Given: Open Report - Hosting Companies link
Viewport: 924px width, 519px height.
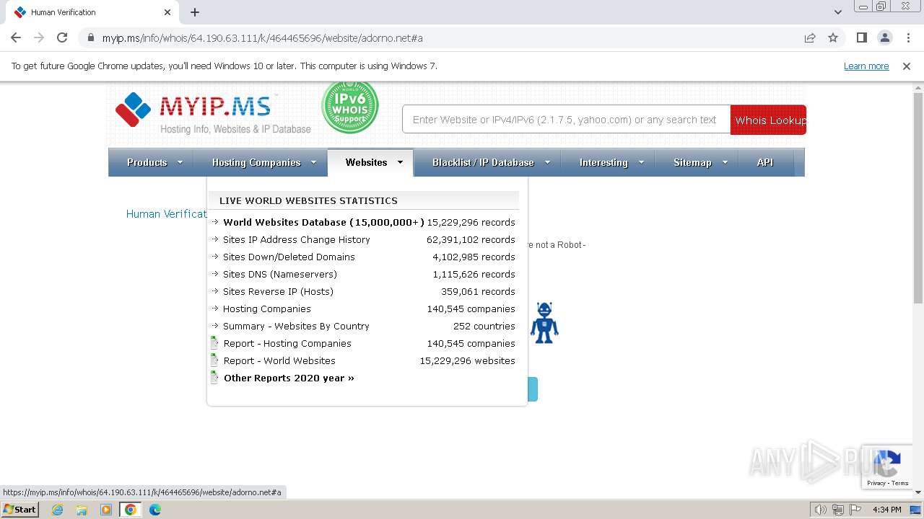Looking at the screenshot, I should click(x=287, y=343).
